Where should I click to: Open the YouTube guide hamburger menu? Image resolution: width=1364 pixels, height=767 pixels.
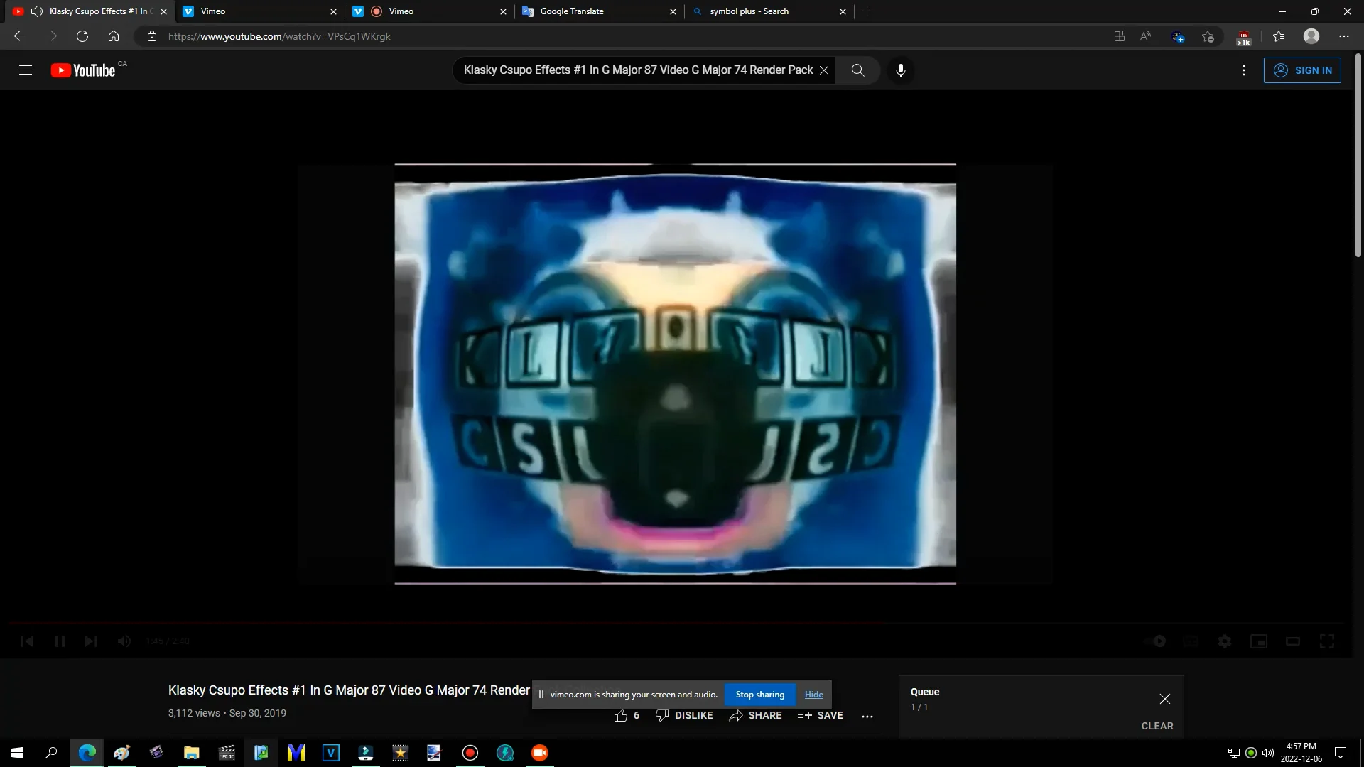click(x=26, y=70)
